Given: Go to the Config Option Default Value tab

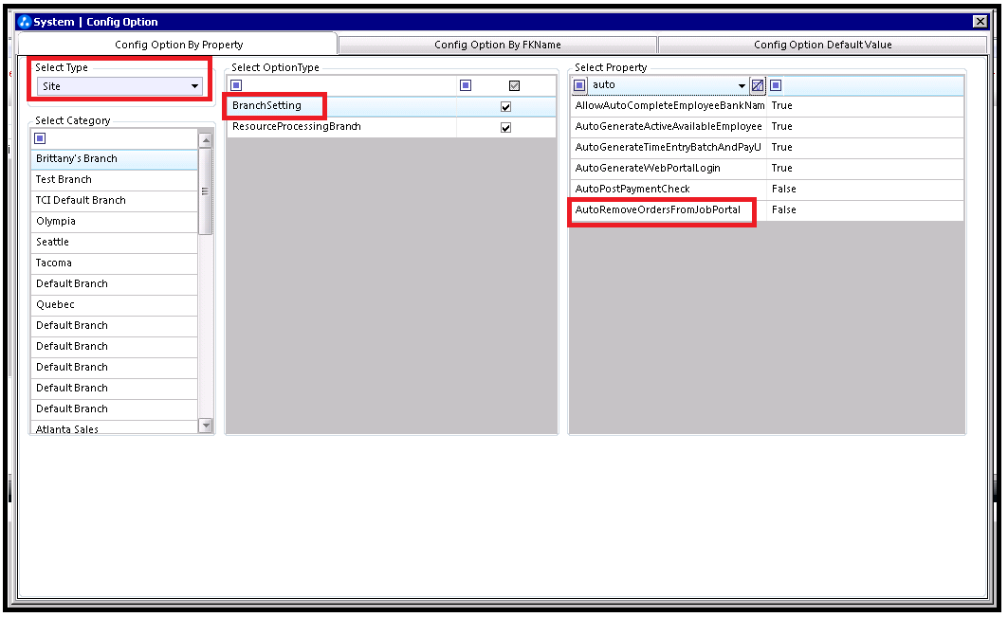Looking at the screenshot, I should point(823,45).
